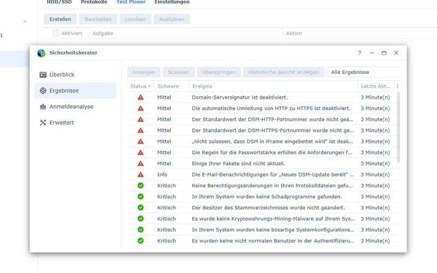Click green check for Kryptowährungs-Mining-Malware row

click(x=140, y=219)
